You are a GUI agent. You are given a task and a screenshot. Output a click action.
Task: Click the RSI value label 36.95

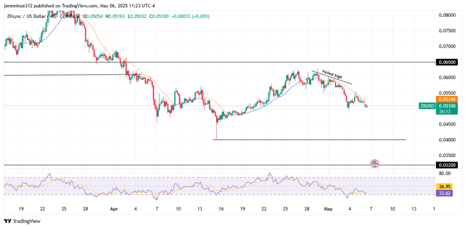click(444, 187)
